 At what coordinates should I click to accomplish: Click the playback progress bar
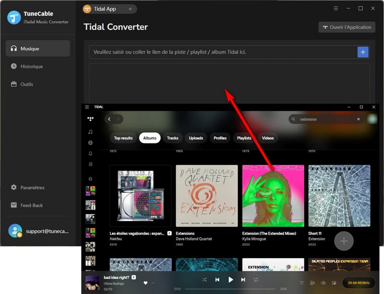point(231,289)
